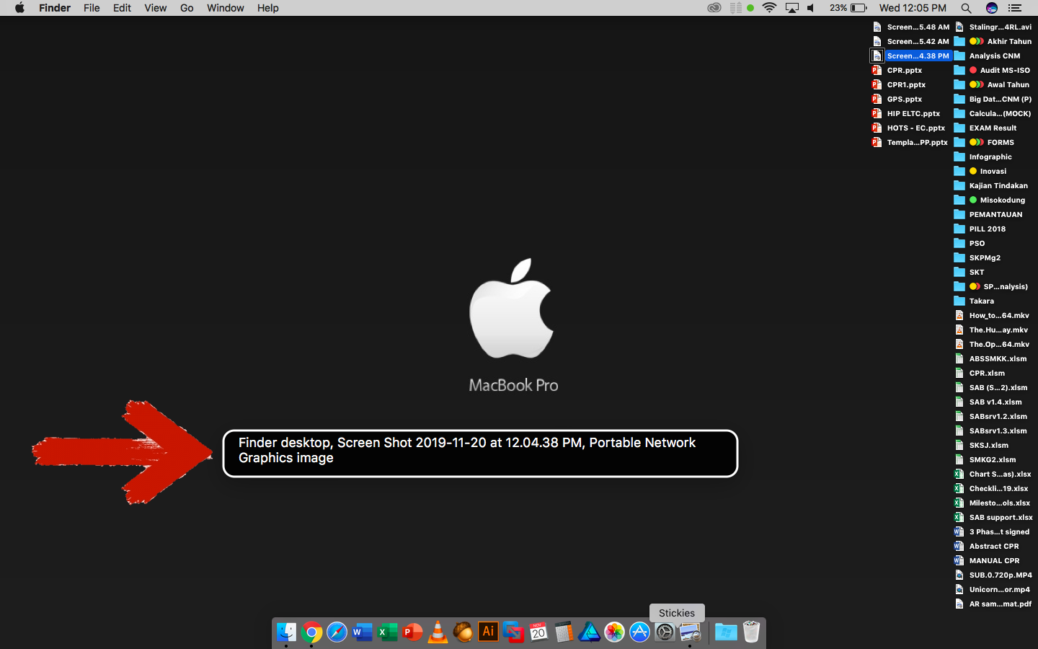Select the SUB.0.720p.MP4 file
This screenshot has height=649, width=1038.
(993, 575)
